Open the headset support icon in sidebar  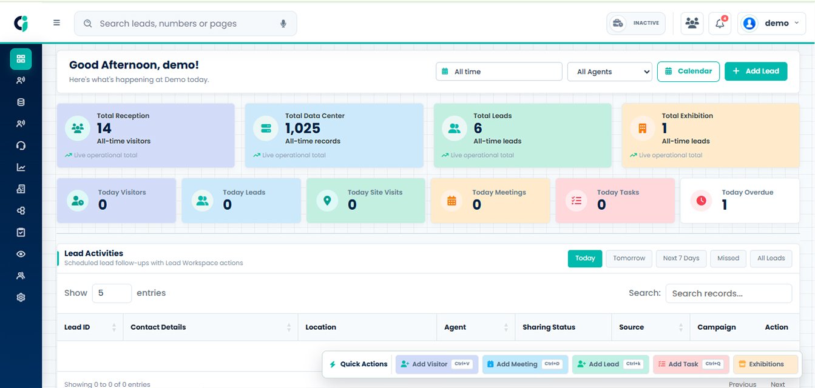pyautogui.click(x=21, y=145)
